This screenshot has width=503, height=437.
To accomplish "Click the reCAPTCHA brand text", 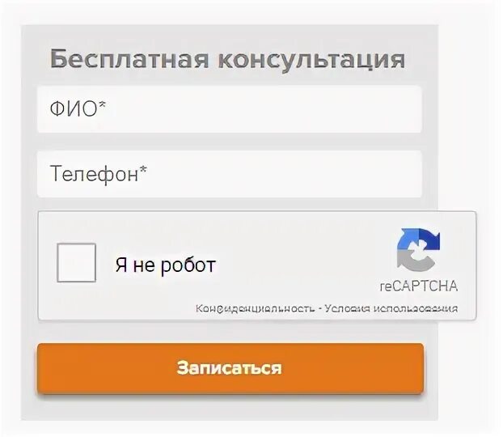I will (419, 286).
